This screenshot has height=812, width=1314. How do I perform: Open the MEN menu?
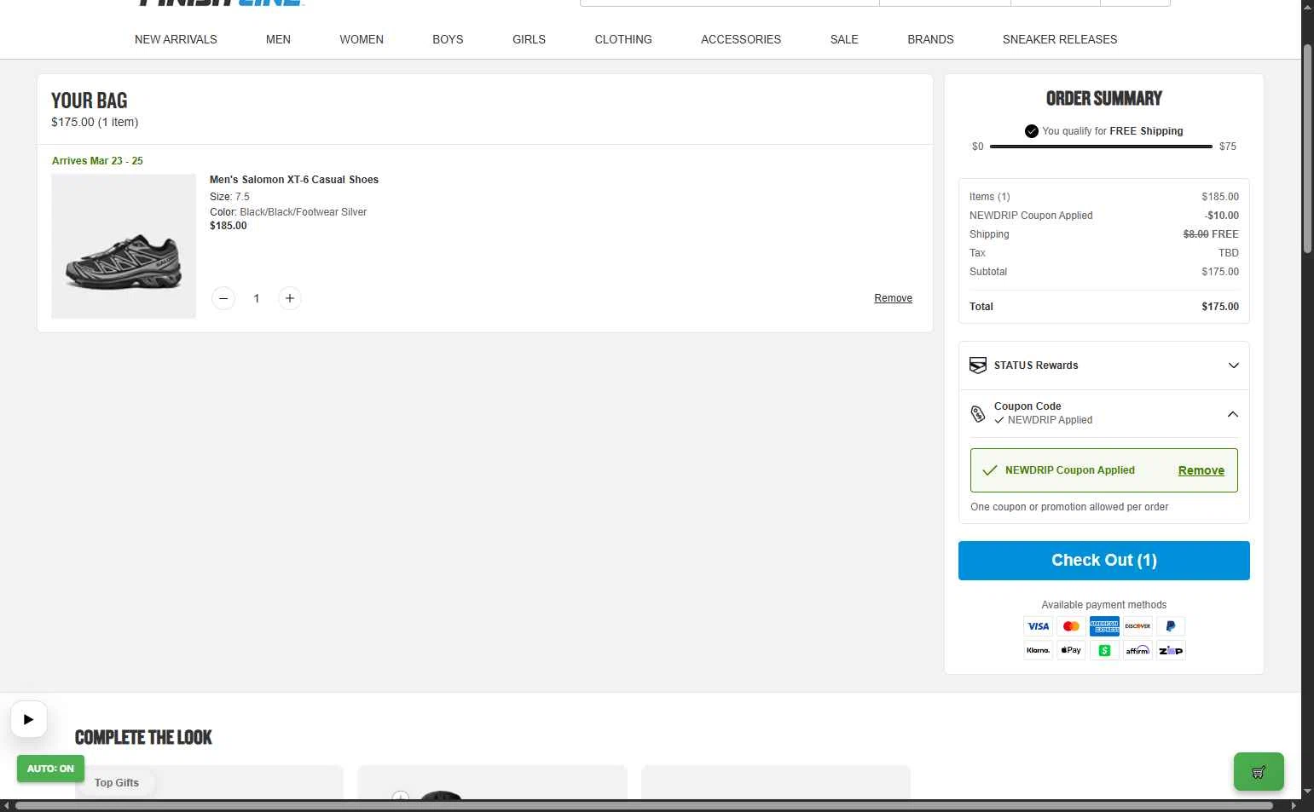click(x=278, y=39)
